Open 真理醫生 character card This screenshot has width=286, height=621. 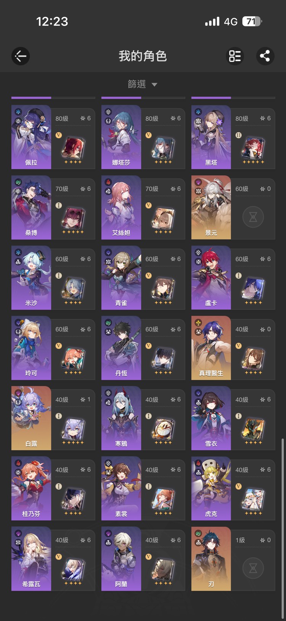pos(211,348)
